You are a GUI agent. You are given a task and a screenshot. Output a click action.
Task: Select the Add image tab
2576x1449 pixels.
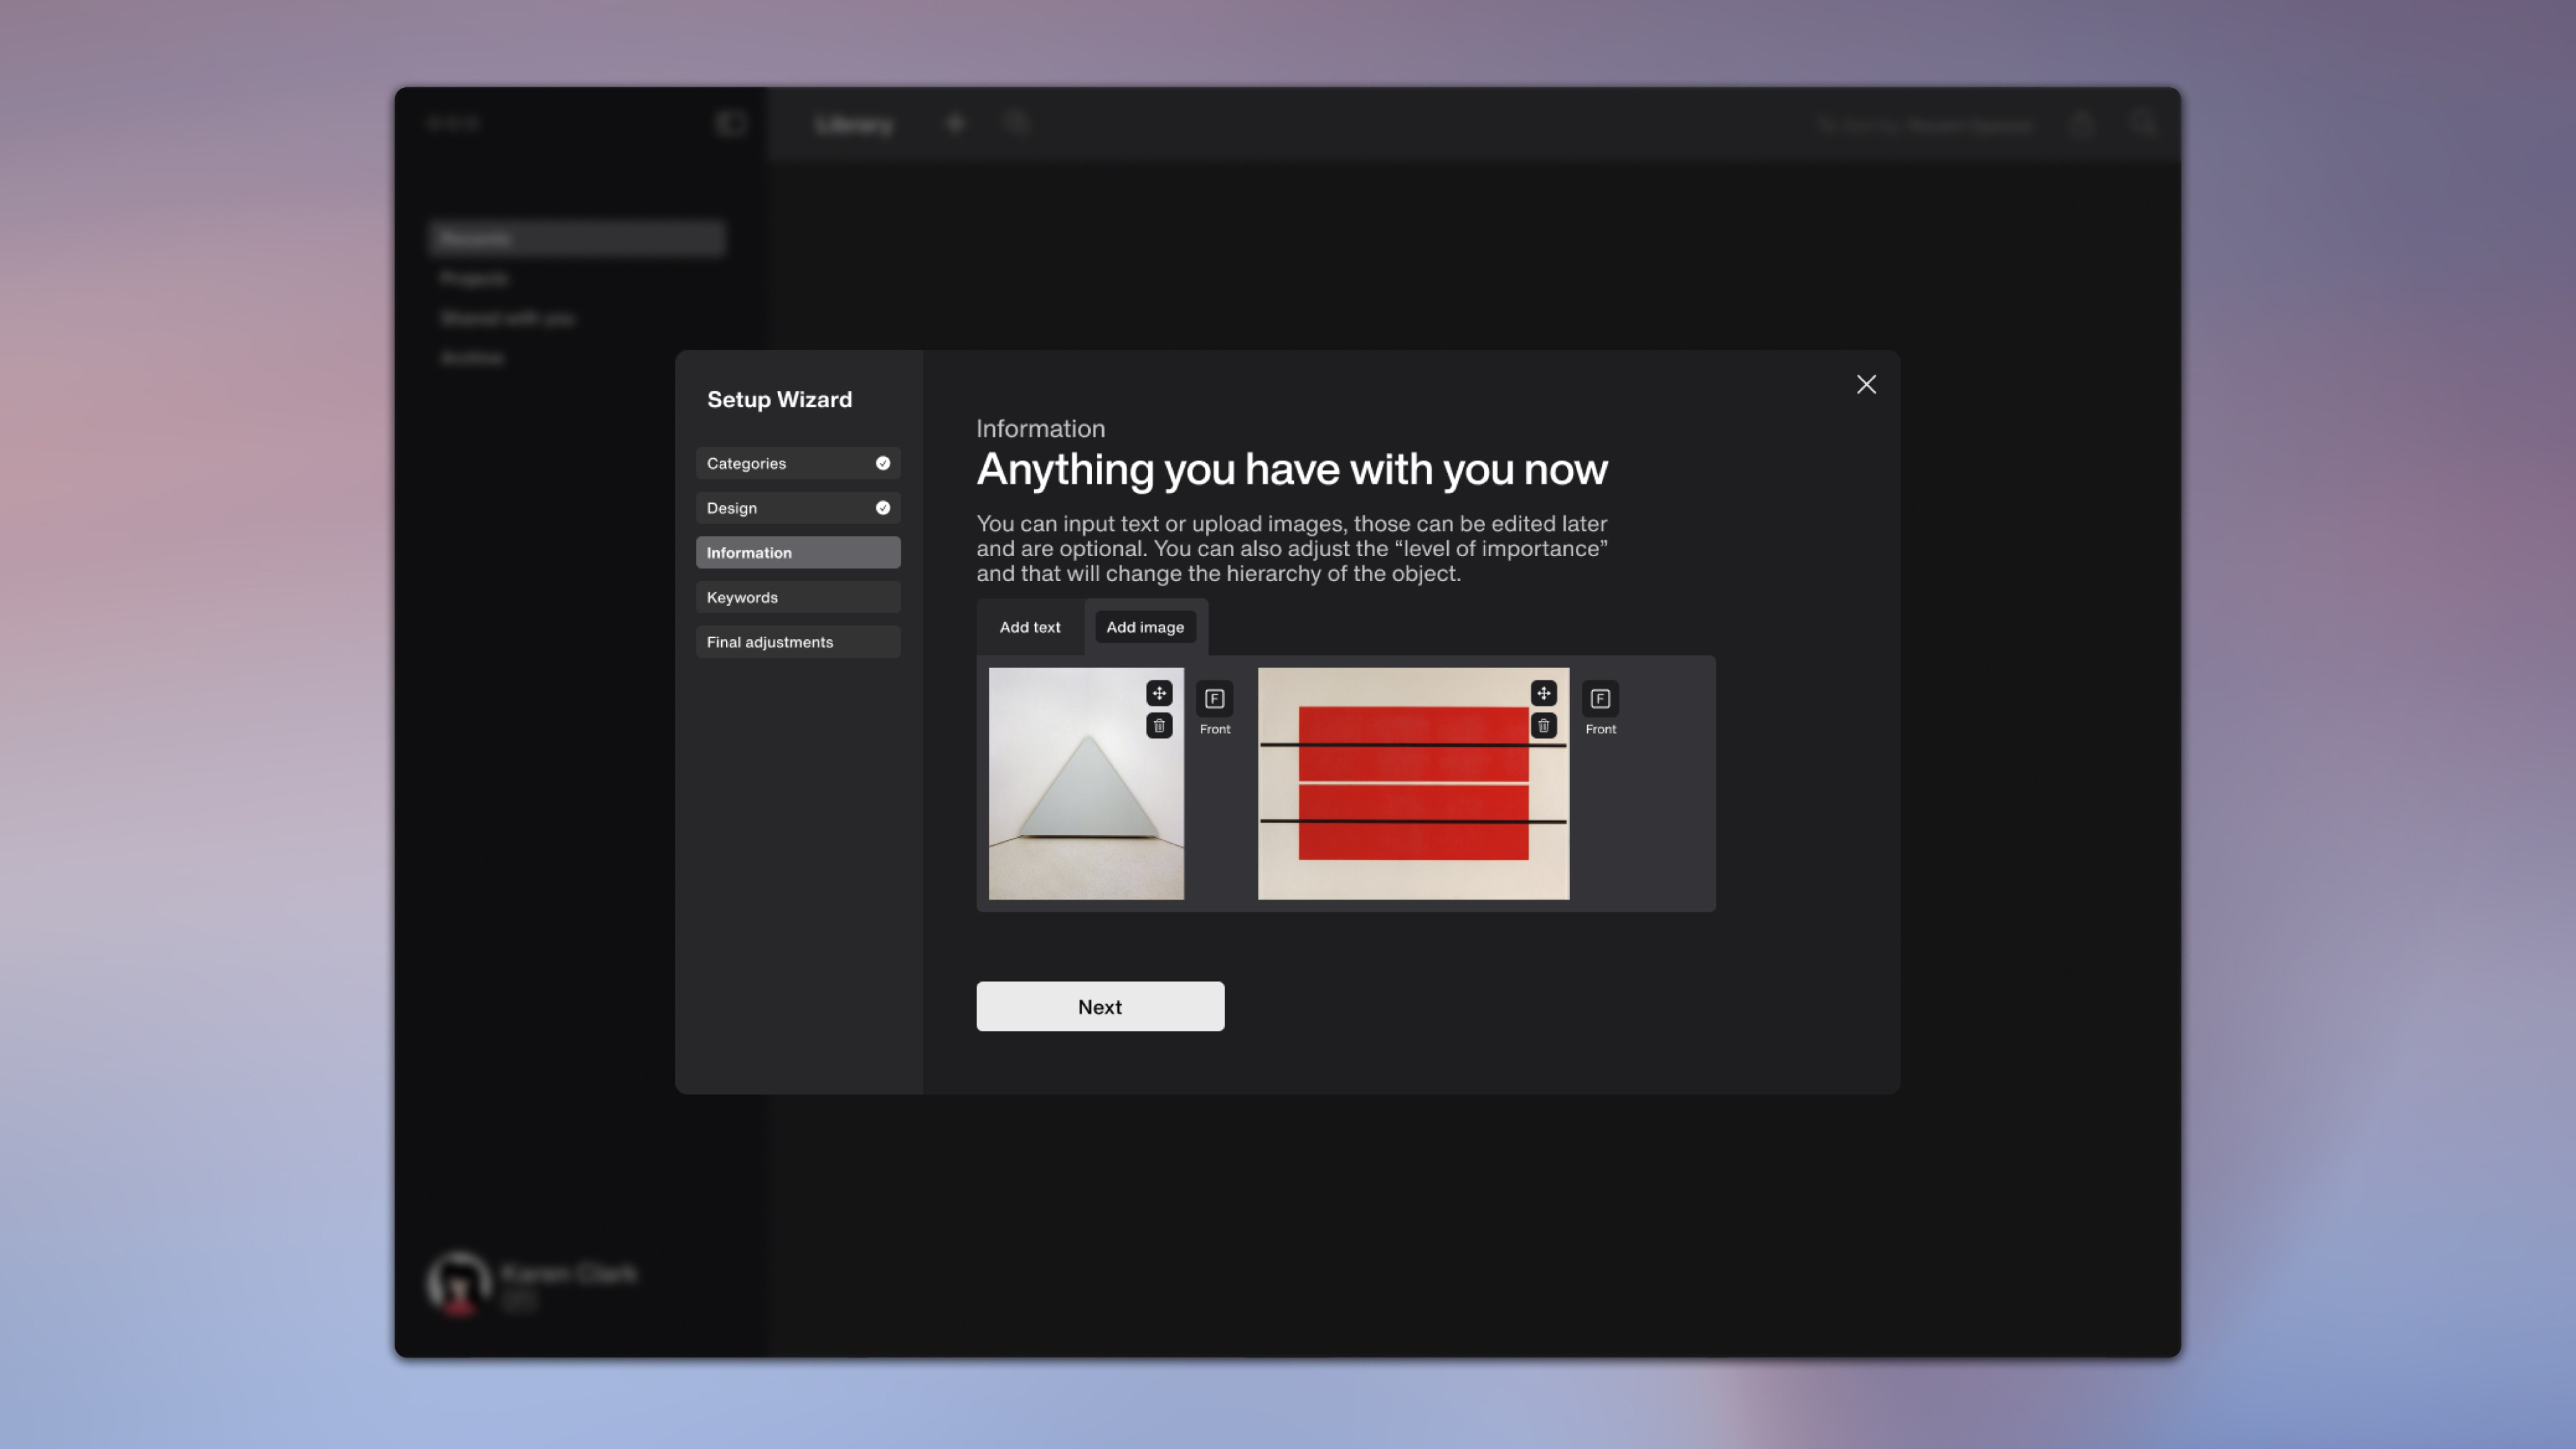coord(1144,627)
